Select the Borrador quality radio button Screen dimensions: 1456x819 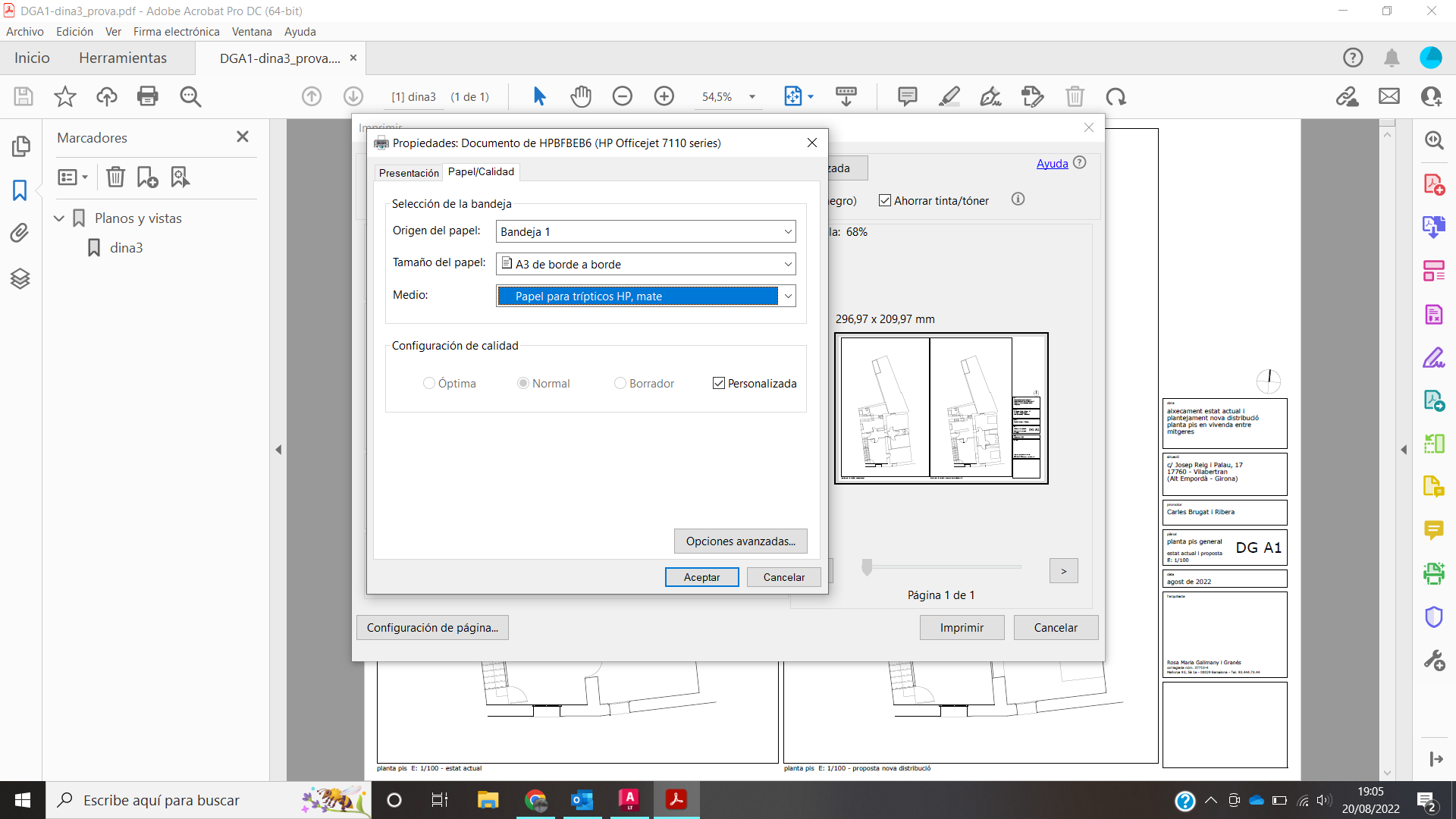tap(620, 383)
